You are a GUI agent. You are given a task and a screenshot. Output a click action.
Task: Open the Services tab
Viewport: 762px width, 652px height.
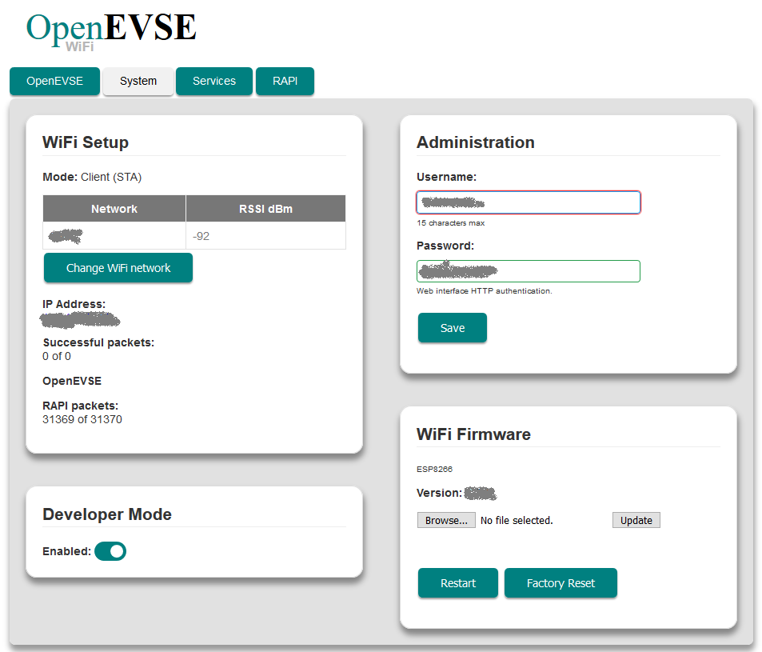214,81
